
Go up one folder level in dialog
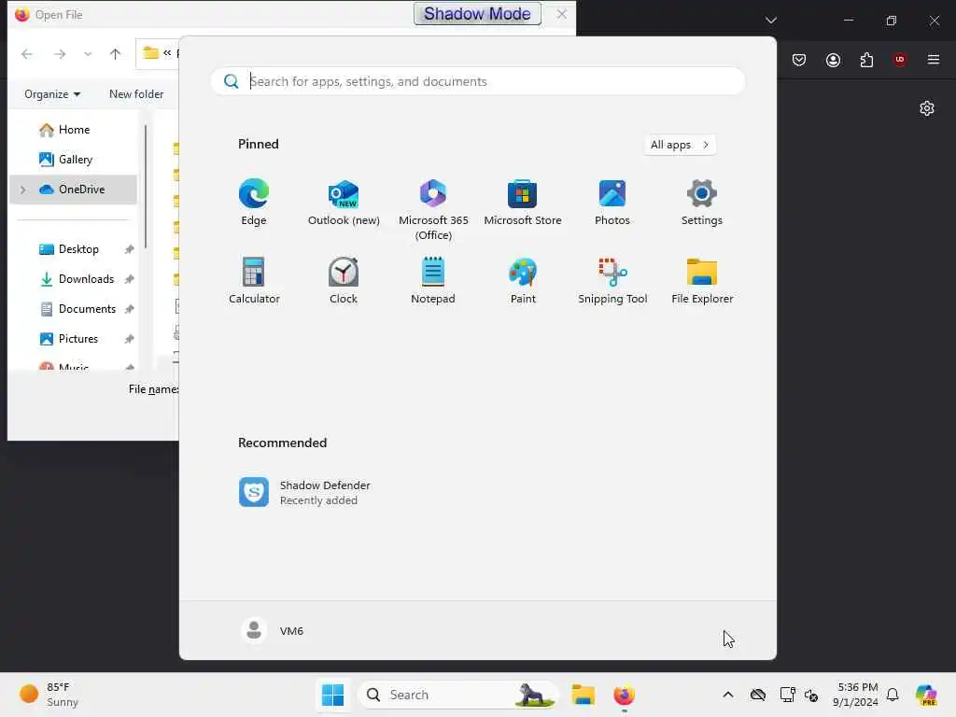click(x=115, y=53)
